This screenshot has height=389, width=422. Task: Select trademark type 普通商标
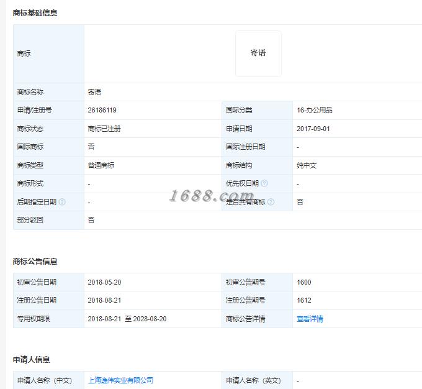point(101,165)
